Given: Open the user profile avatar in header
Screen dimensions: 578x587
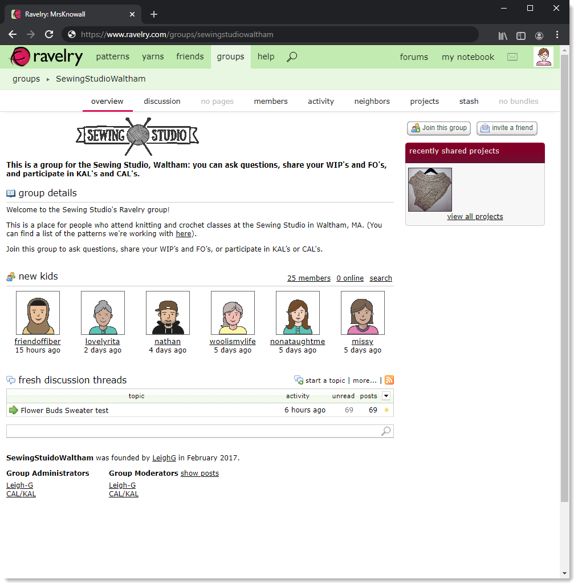Looking at the screenshot, I should [543, 57].
